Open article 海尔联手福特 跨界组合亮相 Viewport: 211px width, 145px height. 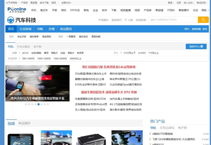pos(125,110)
